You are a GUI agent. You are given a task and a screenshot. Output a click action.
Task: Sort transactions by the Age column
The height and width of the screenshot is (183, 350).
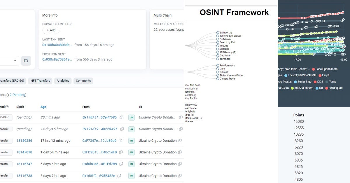(43, 107)
